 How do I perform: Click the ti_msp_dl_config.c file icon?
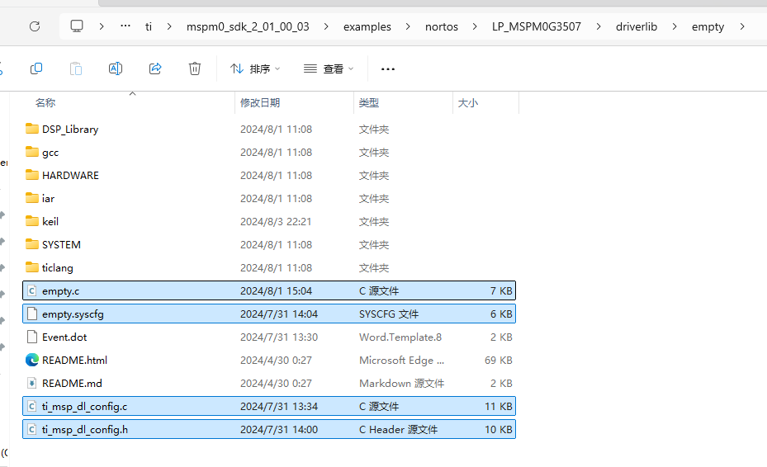point(32,406)
